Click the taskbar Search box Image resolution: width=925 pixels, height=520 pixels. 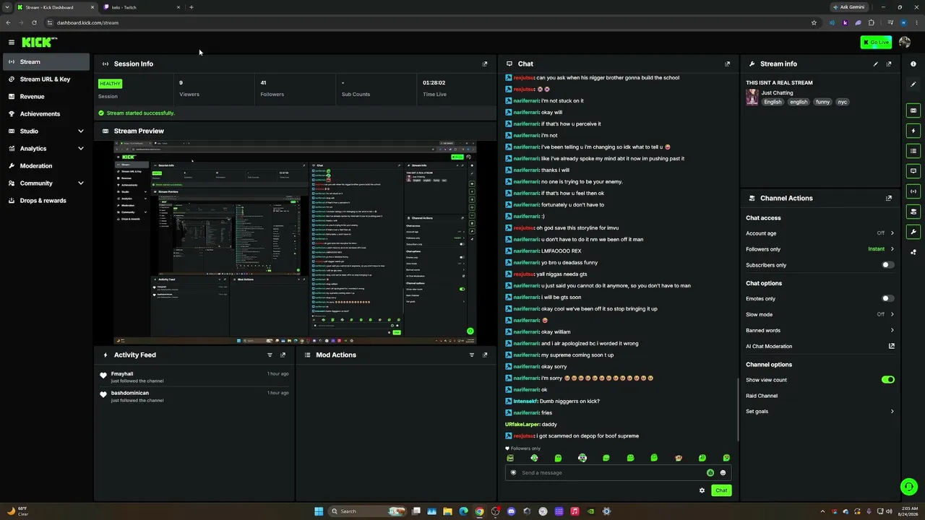point(368,511)
